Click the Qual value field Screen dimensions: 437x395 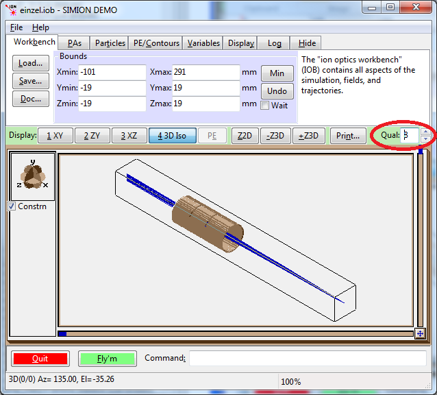[410, 135]
